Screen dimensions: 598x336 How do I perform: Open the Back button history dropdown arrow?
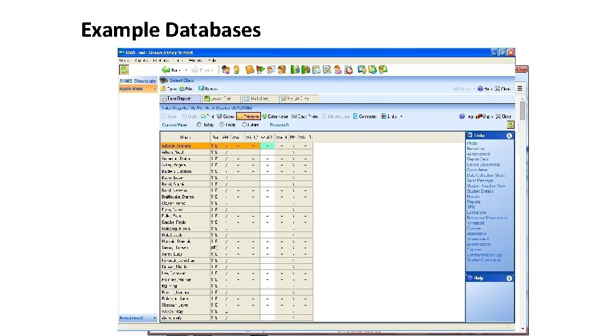(186, 70)
